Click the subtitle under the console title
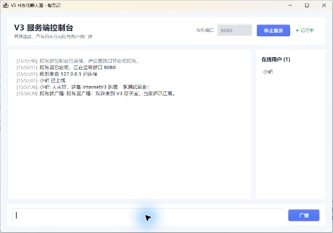333x233 pixels. coord(53,37)
